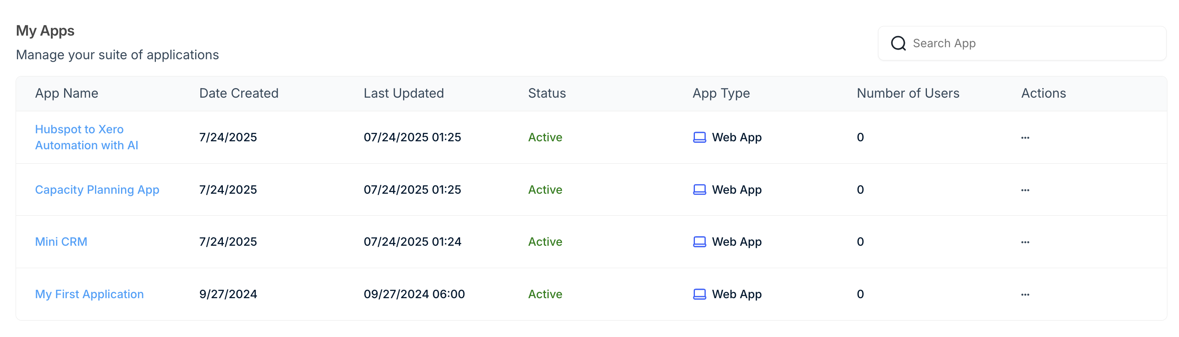Viewport: 1179px width, 337px height.
Task: Select the 07/24/2025 01:24 last updated cell
Action: tap(412, 242)
